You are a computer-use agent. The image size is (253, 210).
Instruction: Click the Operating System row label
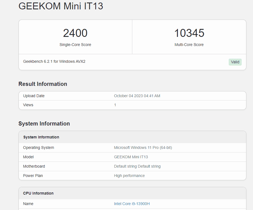(39, 148)
